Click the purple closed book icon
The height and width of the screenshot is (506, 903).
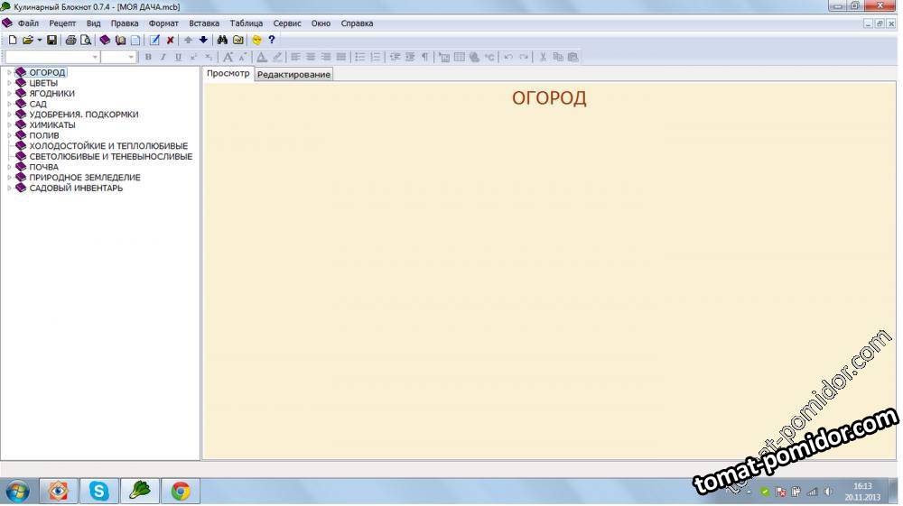(105, 41)
